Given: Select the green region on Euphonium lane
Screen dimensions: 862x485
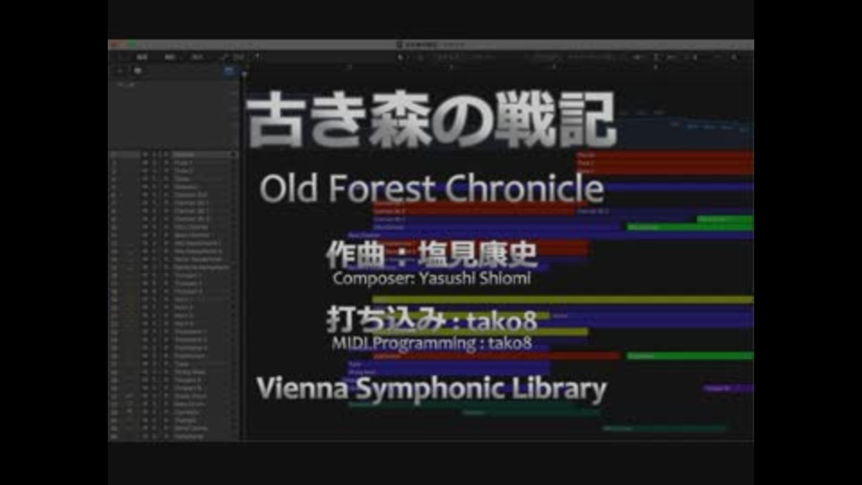Looking at the screenshot, I should (690, 356).
